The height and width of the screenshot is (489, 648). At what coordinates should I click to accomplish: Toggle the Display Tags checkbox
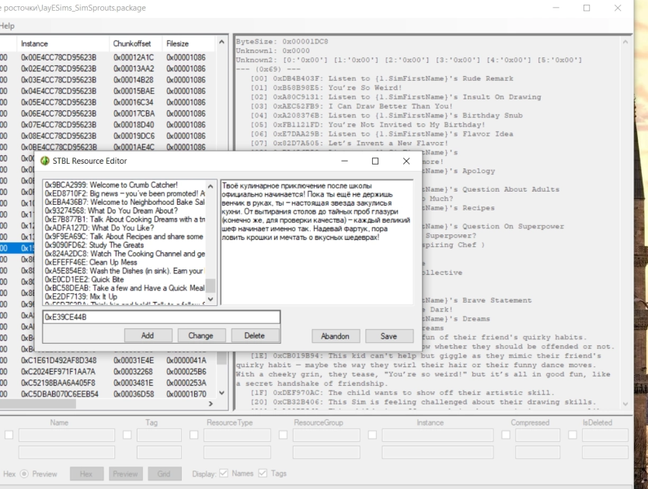pyautogui.click(x=263, y=473)
